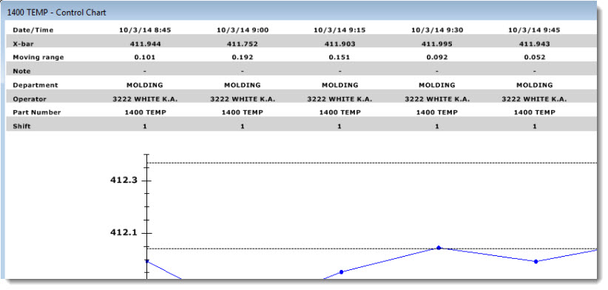This screenshot has width=608, height=290.
Task: Click the 10/3/14 8:45 date header
Action: click(145, 30)
